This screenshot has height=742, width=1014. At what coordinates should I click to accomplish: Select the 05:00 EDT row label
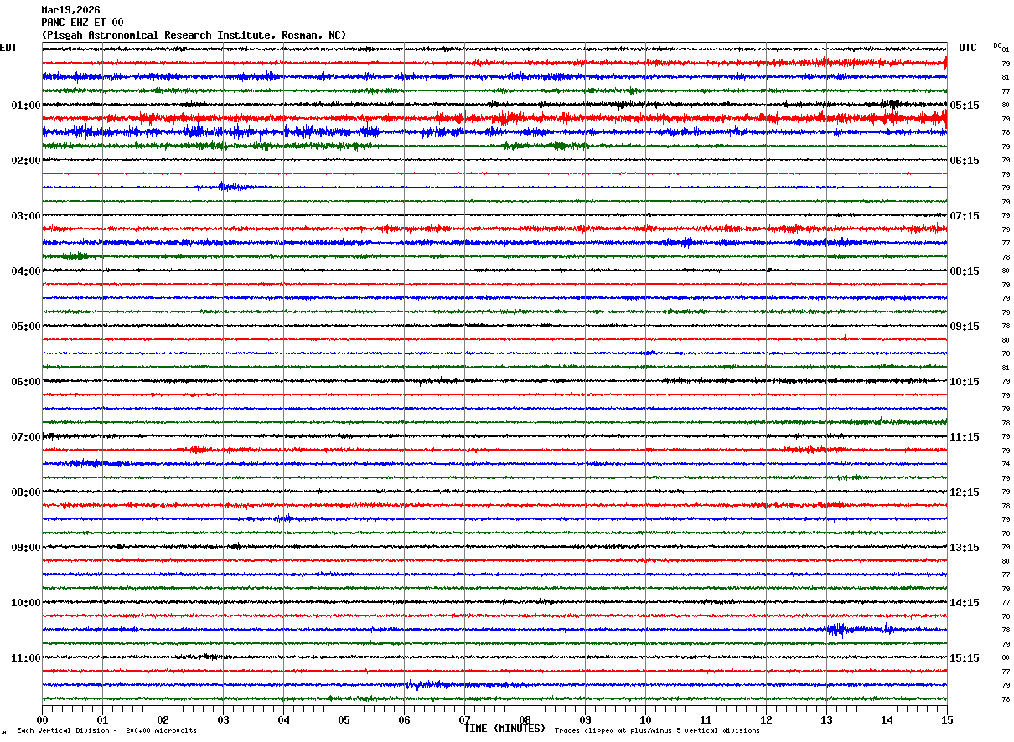click(26, 327)
